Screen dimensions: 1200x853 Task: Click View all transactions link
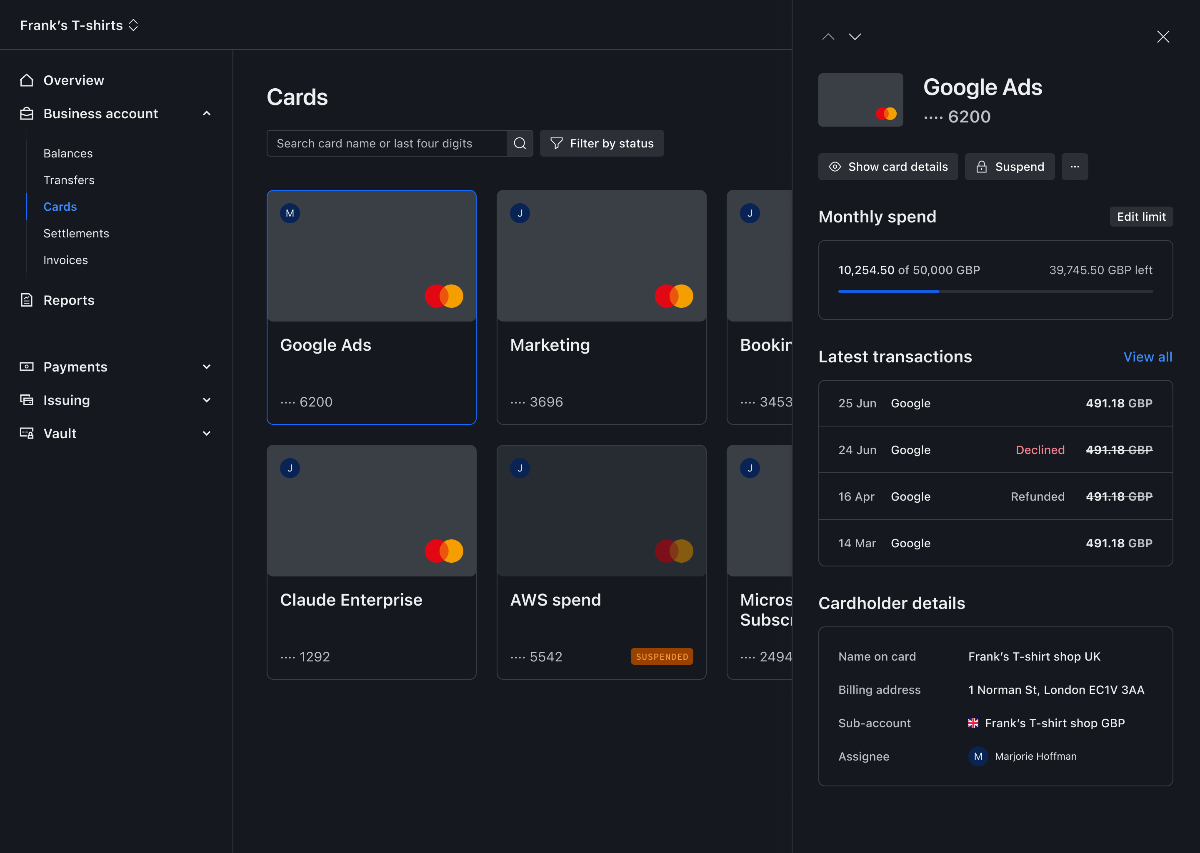(1147, 357)
